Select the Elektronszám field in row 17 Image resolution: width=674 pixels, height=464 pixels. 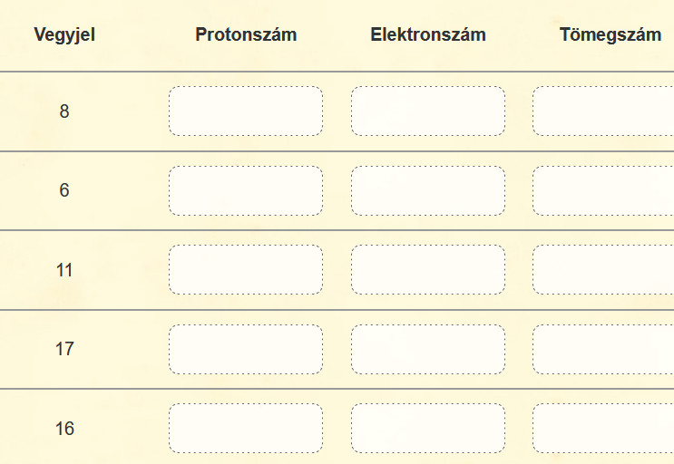pos(428,349)
